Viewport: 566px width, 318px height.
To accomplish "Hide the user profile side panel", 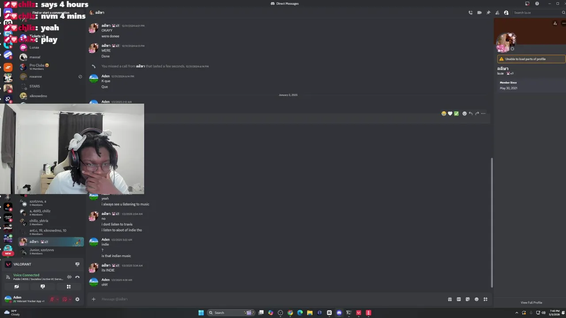I will (x=506, y=13).
